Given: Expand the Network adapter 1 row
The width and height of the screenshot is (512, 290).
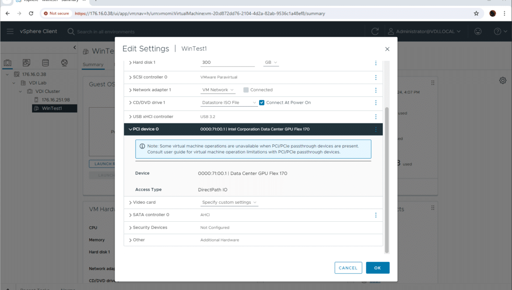Looking at the screenshot, I should pyautogui.click(x=130, y=90).
